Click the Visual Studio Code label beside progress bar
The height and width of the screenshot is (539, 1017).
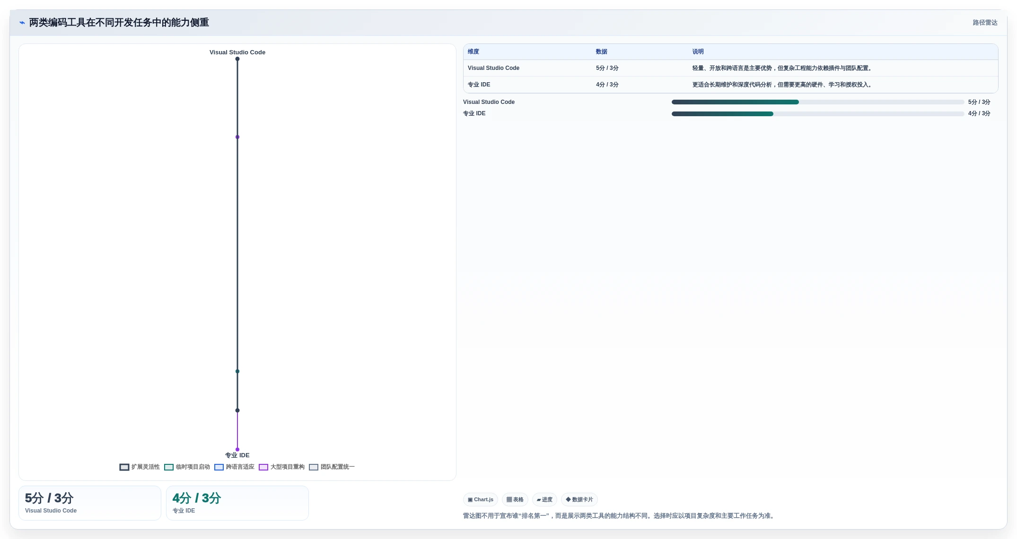click(489, 102)
